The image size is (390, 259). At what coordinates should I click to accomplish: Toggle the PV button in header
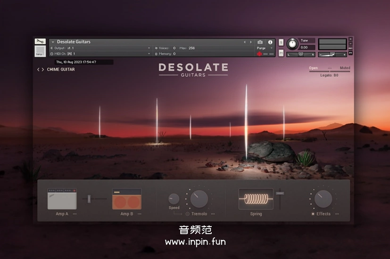point(350,53)
